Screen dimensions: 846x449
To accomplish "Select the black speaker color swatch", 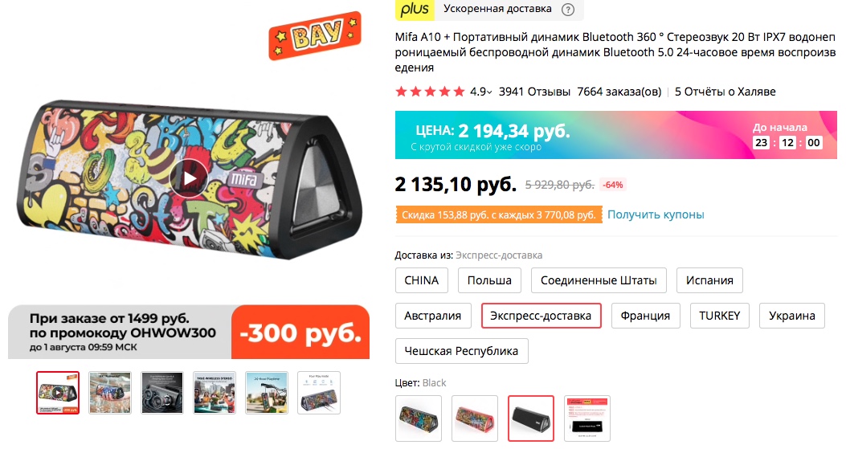I will click(x=531, y=418).
